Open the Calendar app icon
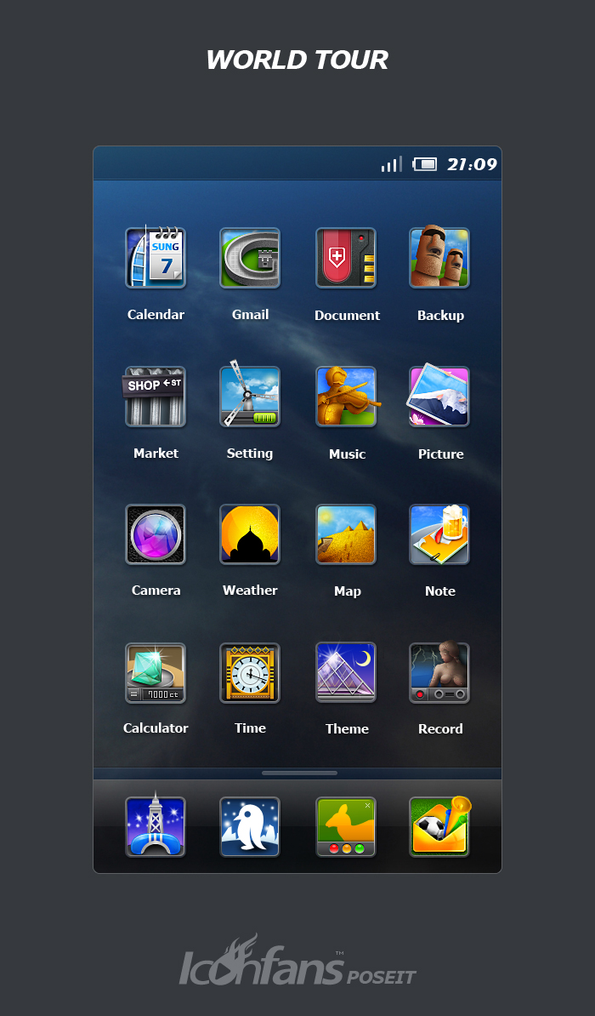 click(156, 258)
